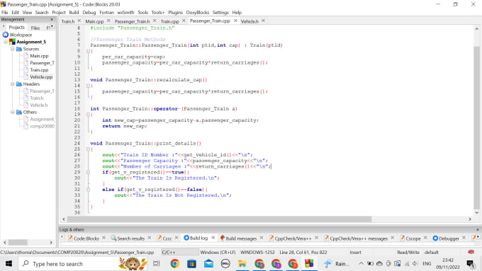The image size is (482, 271).
Task: Open Microsoft Store from the taskbar
Action: (x=192, y=264)
